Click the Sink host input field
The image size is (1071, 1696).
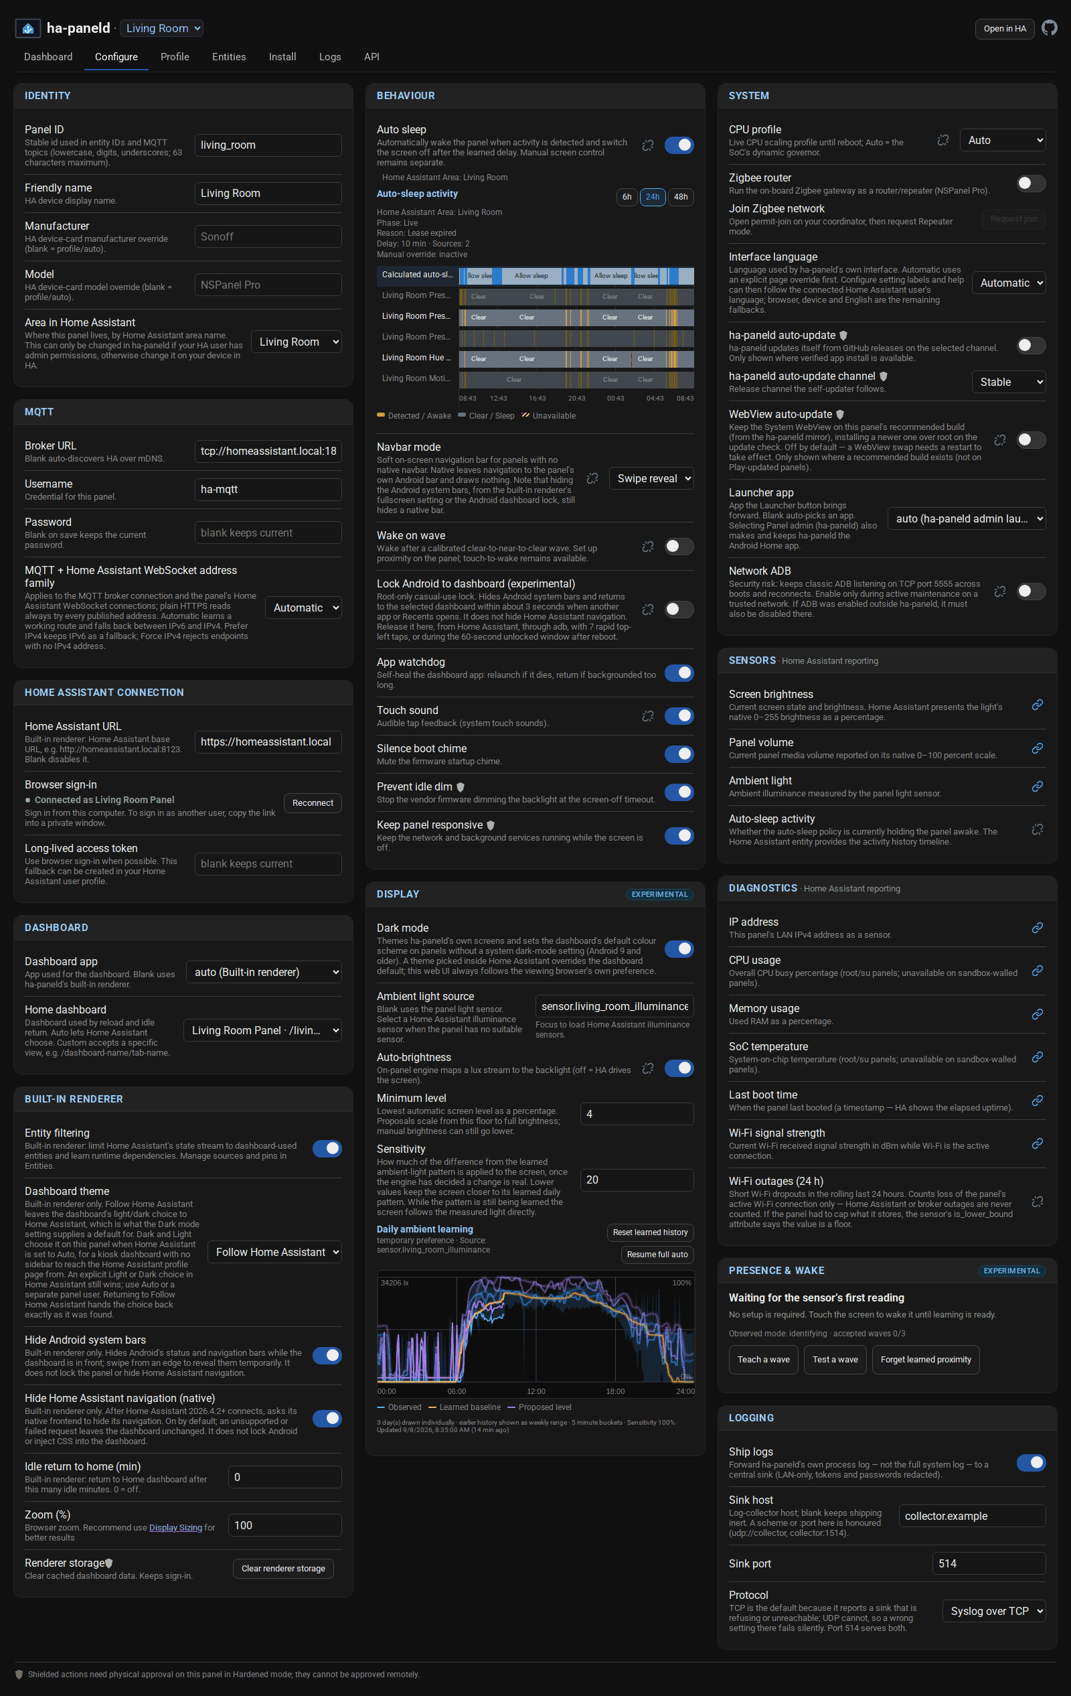pos(972,1516)
